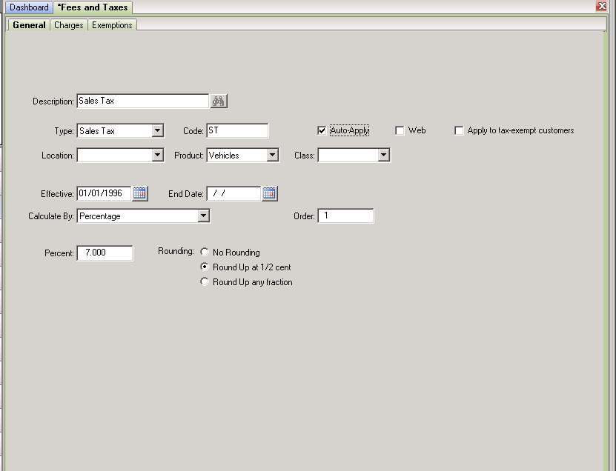This screenshot has height=471, width=616.
Task: Open the Effective date calendar picker
Action: tap(139, 193)
